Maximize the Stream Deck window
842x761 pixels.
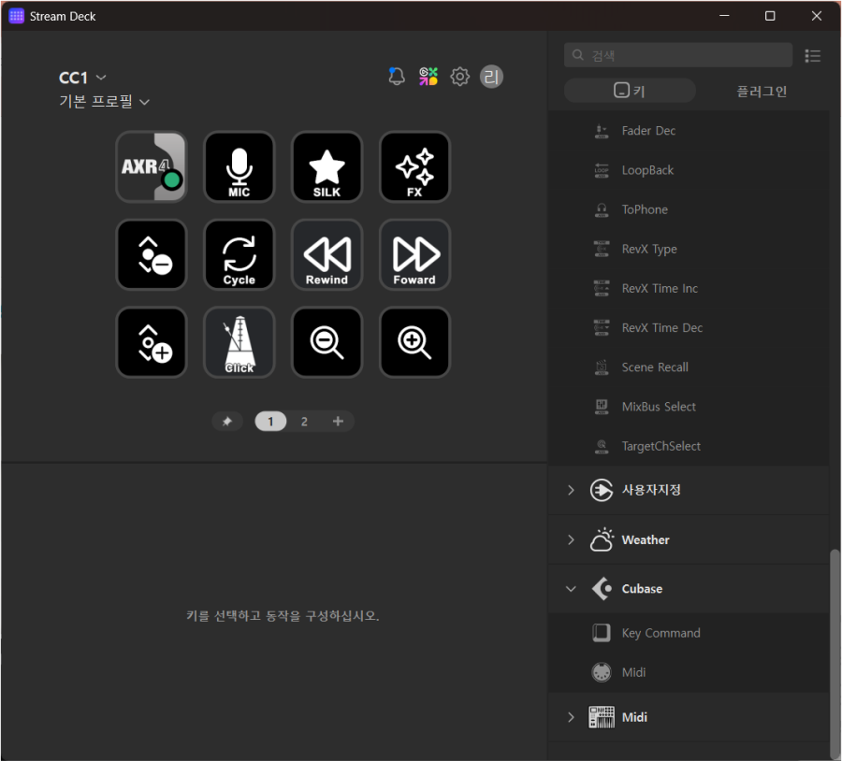pos(770,16)
